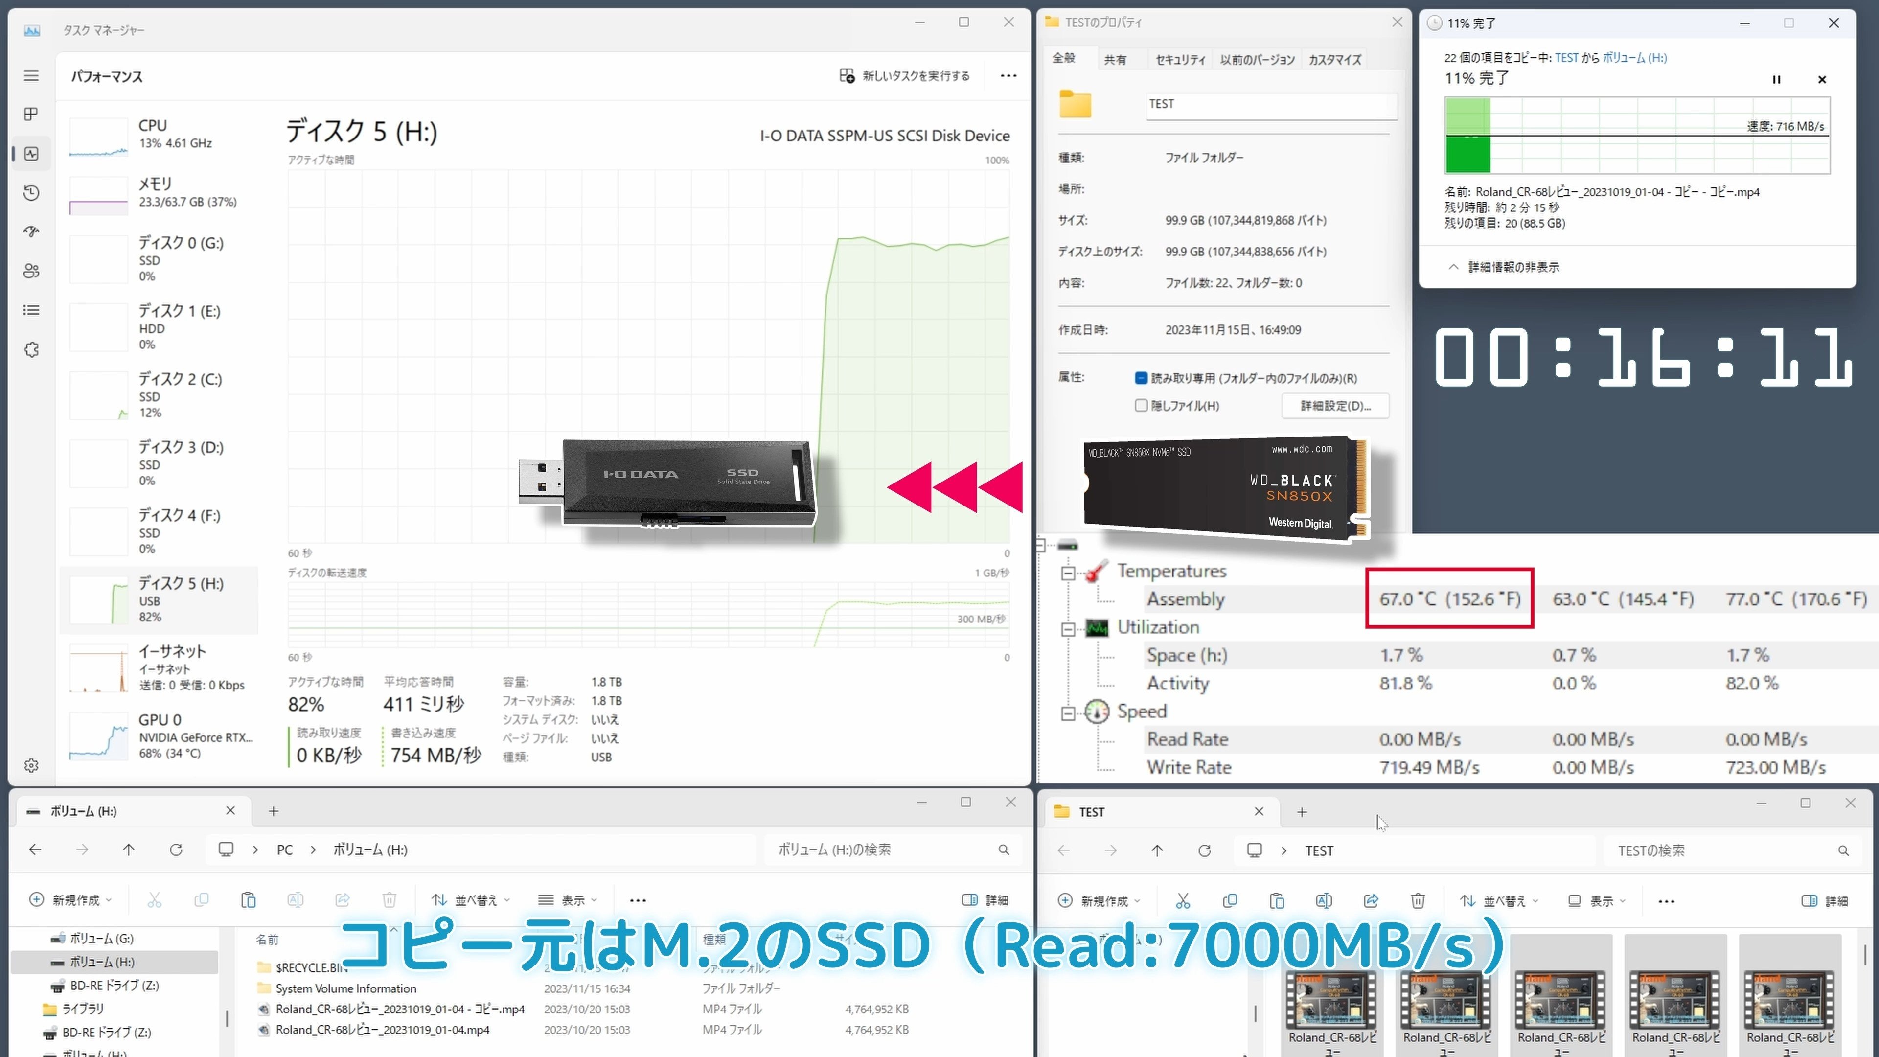Image resolution: width=1879 pixels, height=1057 pixels.
Task: Run new task in Task Manager
Action: [x=904, y=76]
